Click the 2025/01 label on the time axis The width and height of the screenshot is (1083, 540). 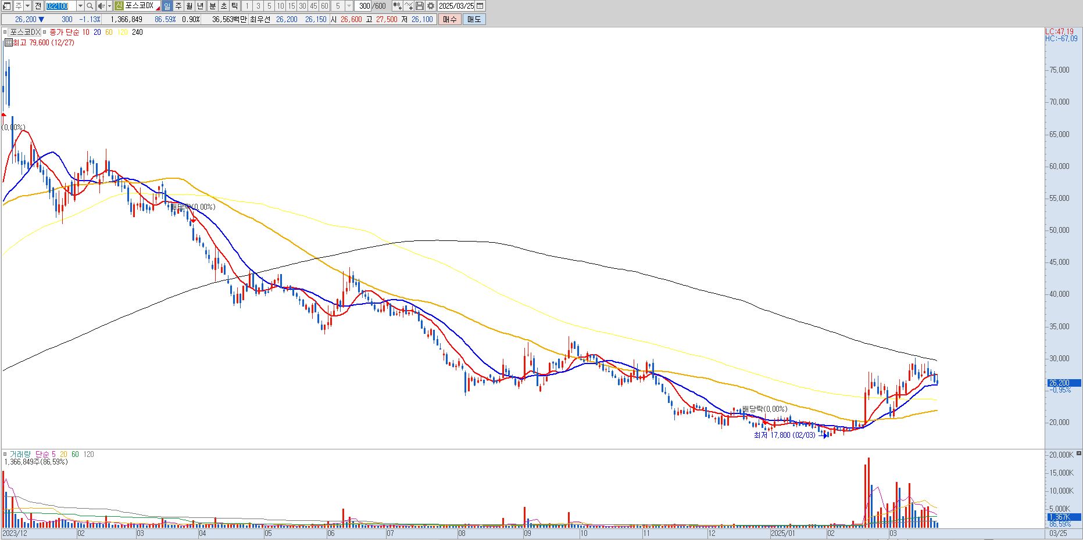pos(782,532)
